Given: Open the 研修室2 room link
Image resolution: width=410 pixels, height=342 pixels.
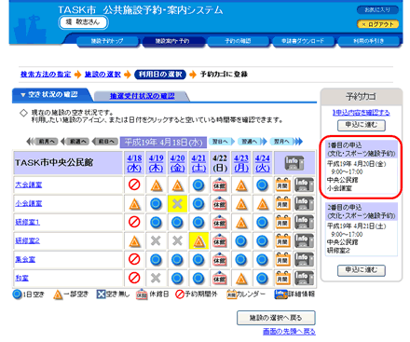Looking at the screenshot, I should (27, 240).
